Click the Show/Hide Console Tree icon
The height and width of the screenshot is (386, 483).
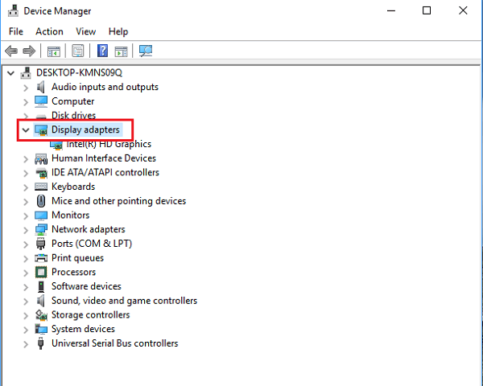[54, 51]
